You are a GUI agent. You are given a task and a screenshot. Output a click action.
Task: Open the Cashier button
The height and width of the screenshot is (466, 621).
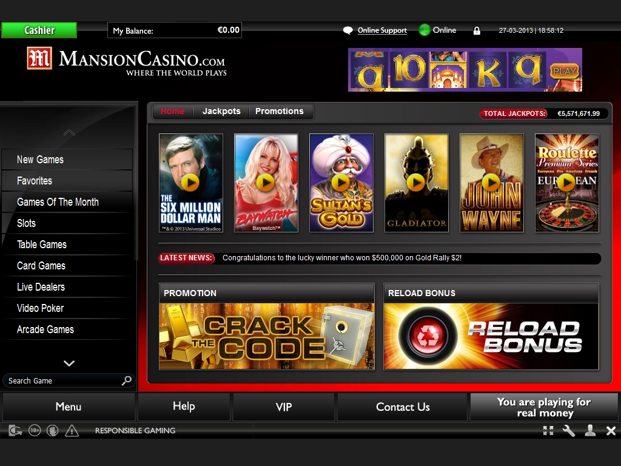(x=39, y=30)
